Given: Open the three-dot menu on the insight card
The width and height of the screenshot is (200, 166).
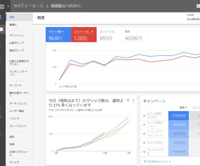Looking at the screenshot, I should [133, 100].
